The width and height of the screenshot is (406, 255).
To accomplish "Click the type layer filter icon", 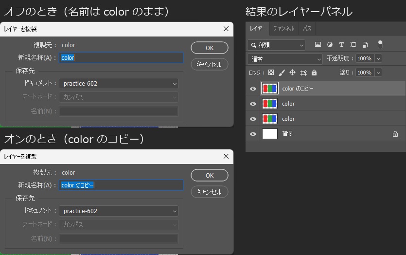I will coord(341,45).
